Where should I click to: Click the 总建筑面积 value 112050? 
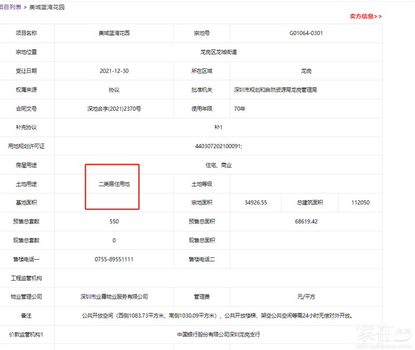(x=360, y=203)
